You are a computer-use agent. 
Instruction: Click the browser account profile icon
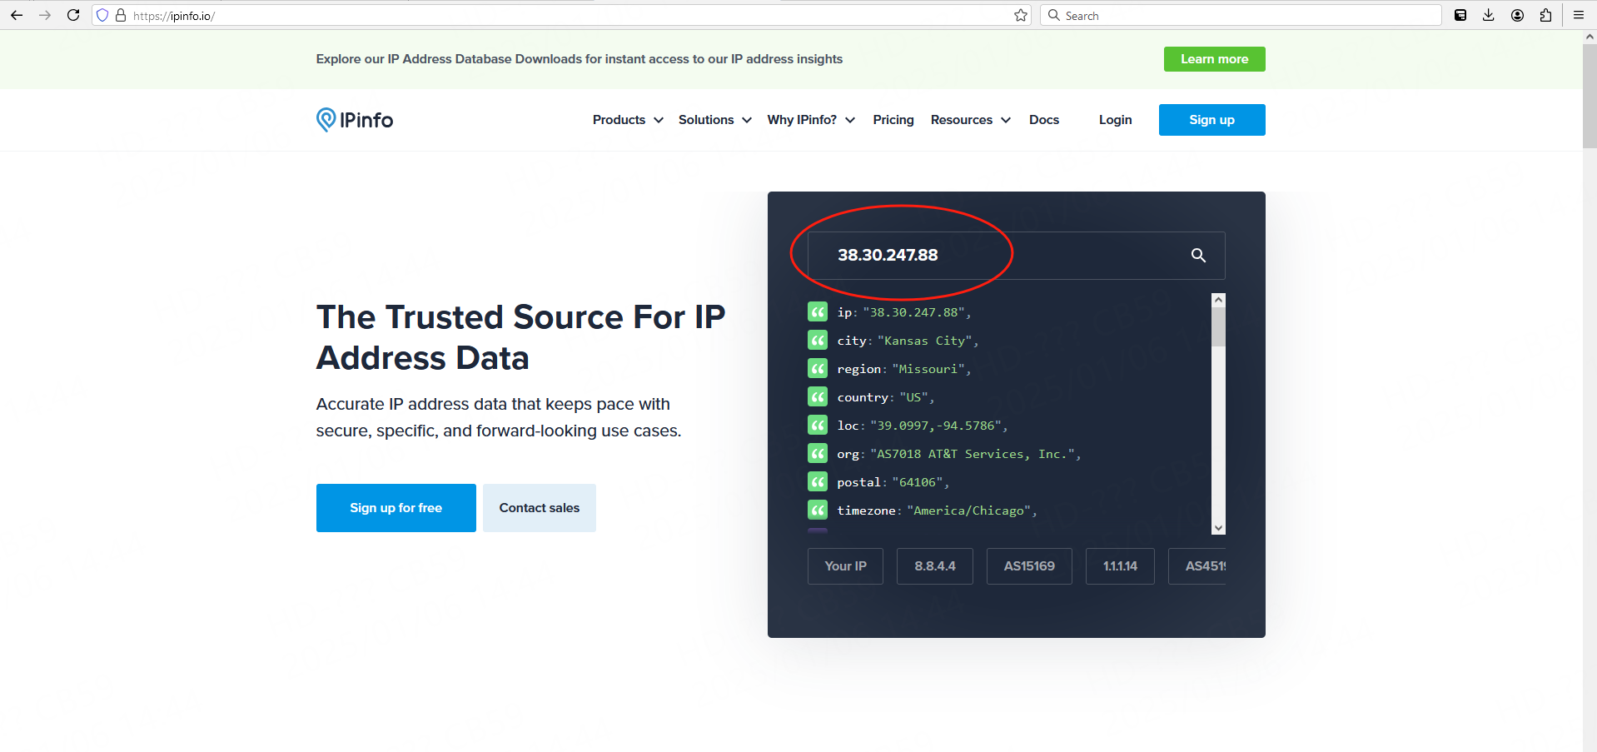(1517, 15)
